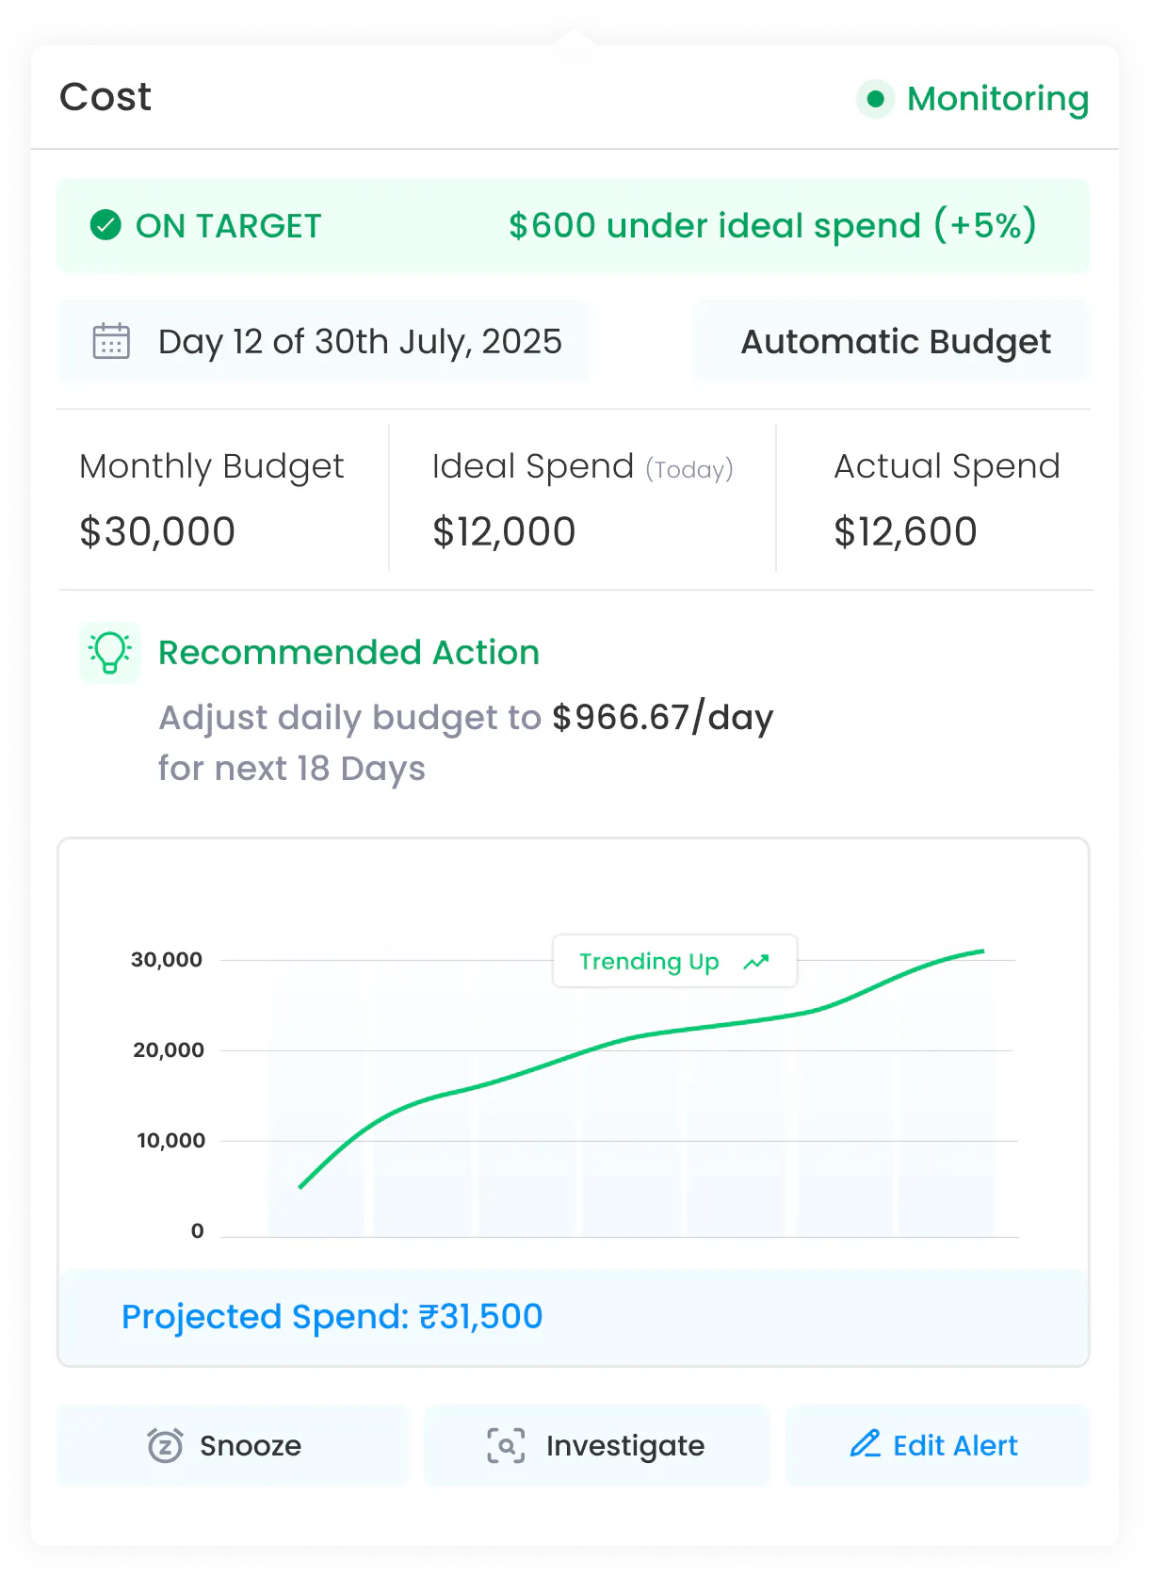Click the Snooze alarm clock icon
1150x1577 pixels.
pos(166,1445)
